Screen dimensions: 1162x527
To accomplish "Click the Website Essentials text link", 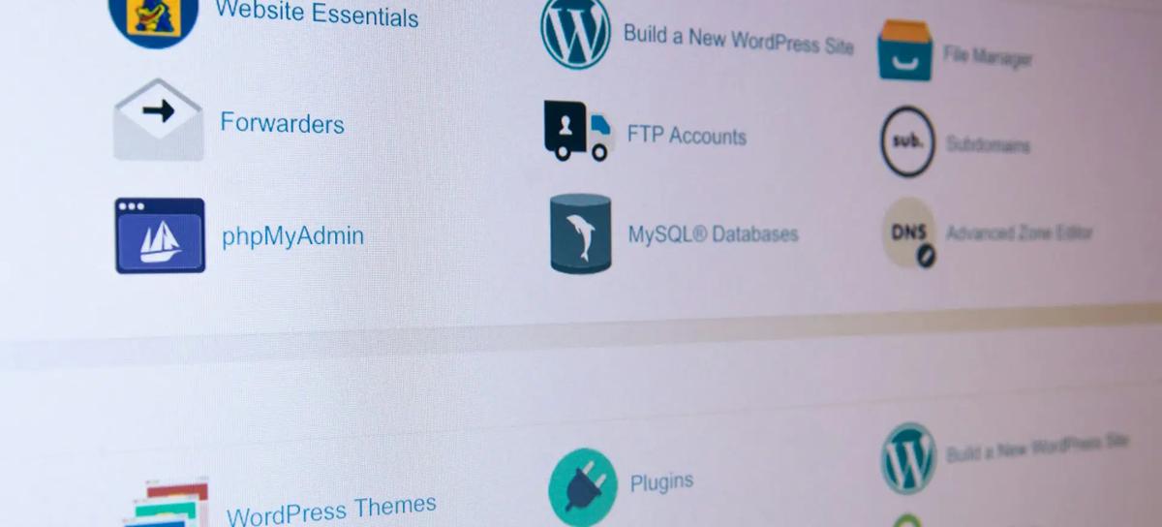I will pyautogui.click(x=317, y=14).
